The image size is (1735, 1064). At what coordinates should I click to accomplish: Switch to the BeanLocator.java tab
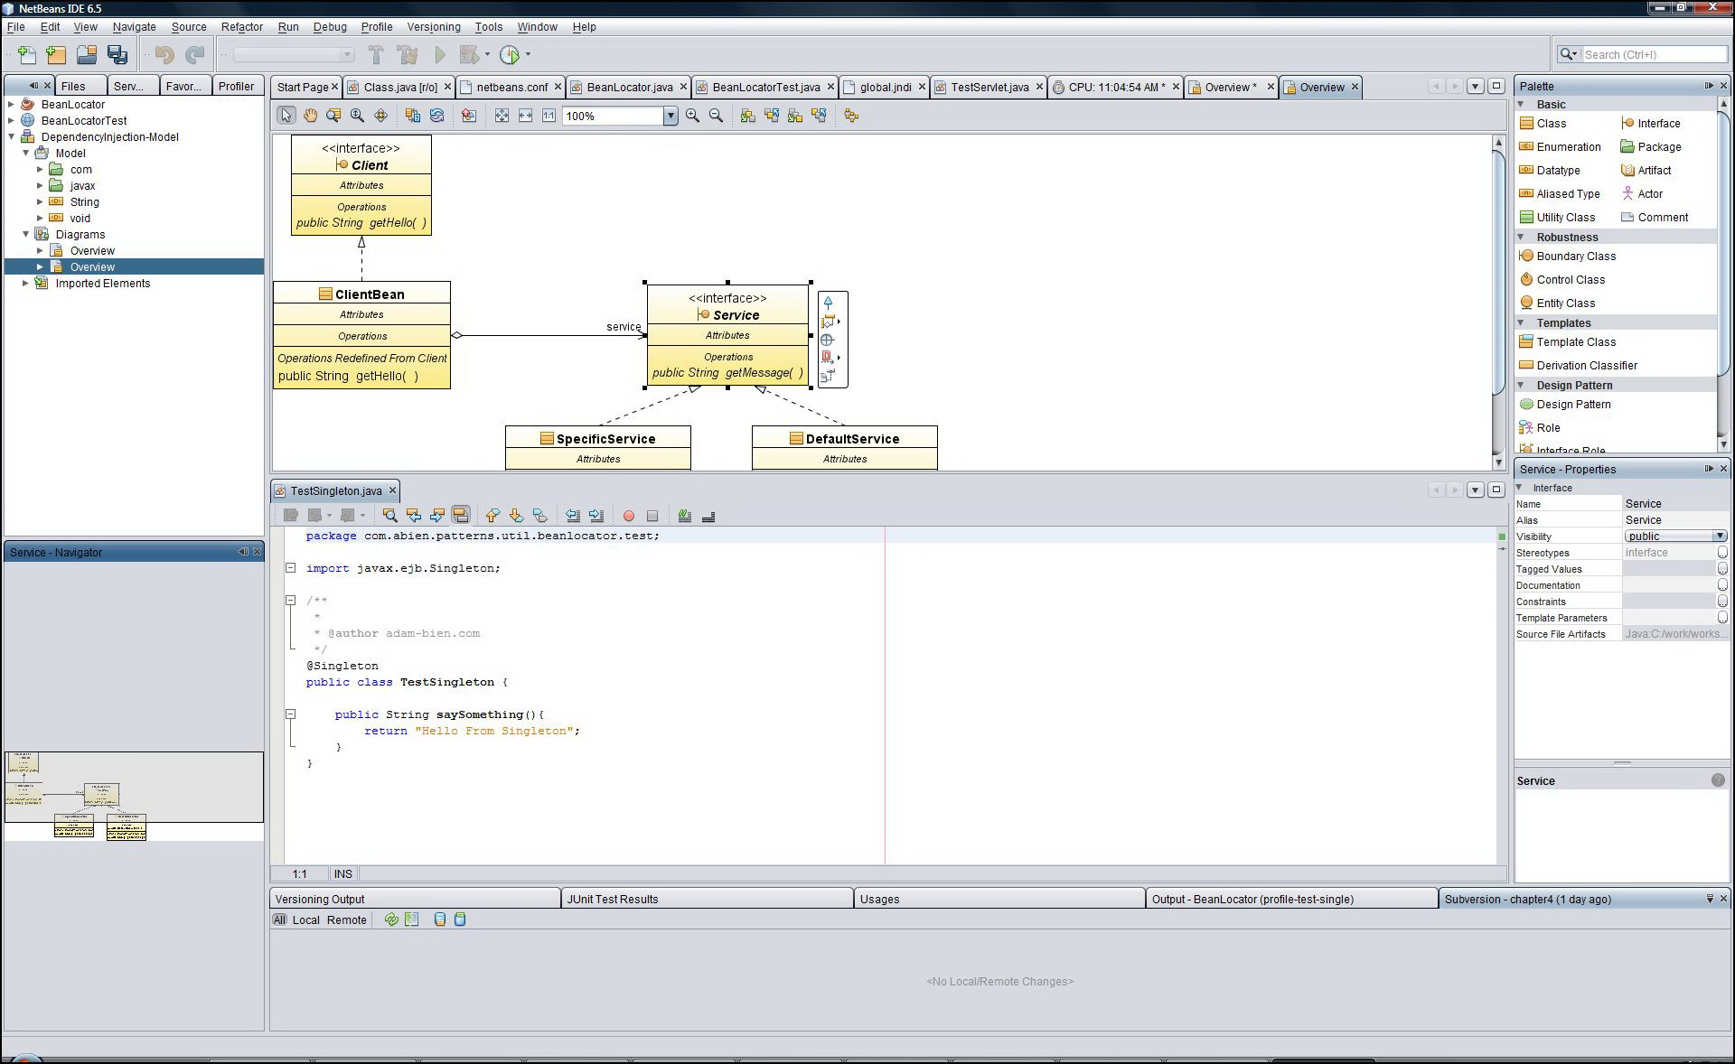(x=630, y=87)
